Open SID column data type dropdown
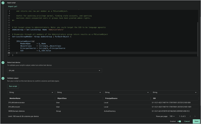201x124 pixels. coord(175,92)
